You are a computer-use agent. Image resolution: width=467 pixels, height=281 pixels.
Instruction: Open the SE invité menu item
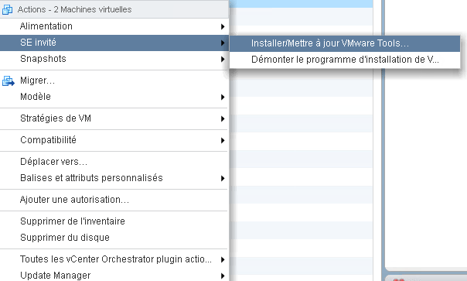coord(114,43)
